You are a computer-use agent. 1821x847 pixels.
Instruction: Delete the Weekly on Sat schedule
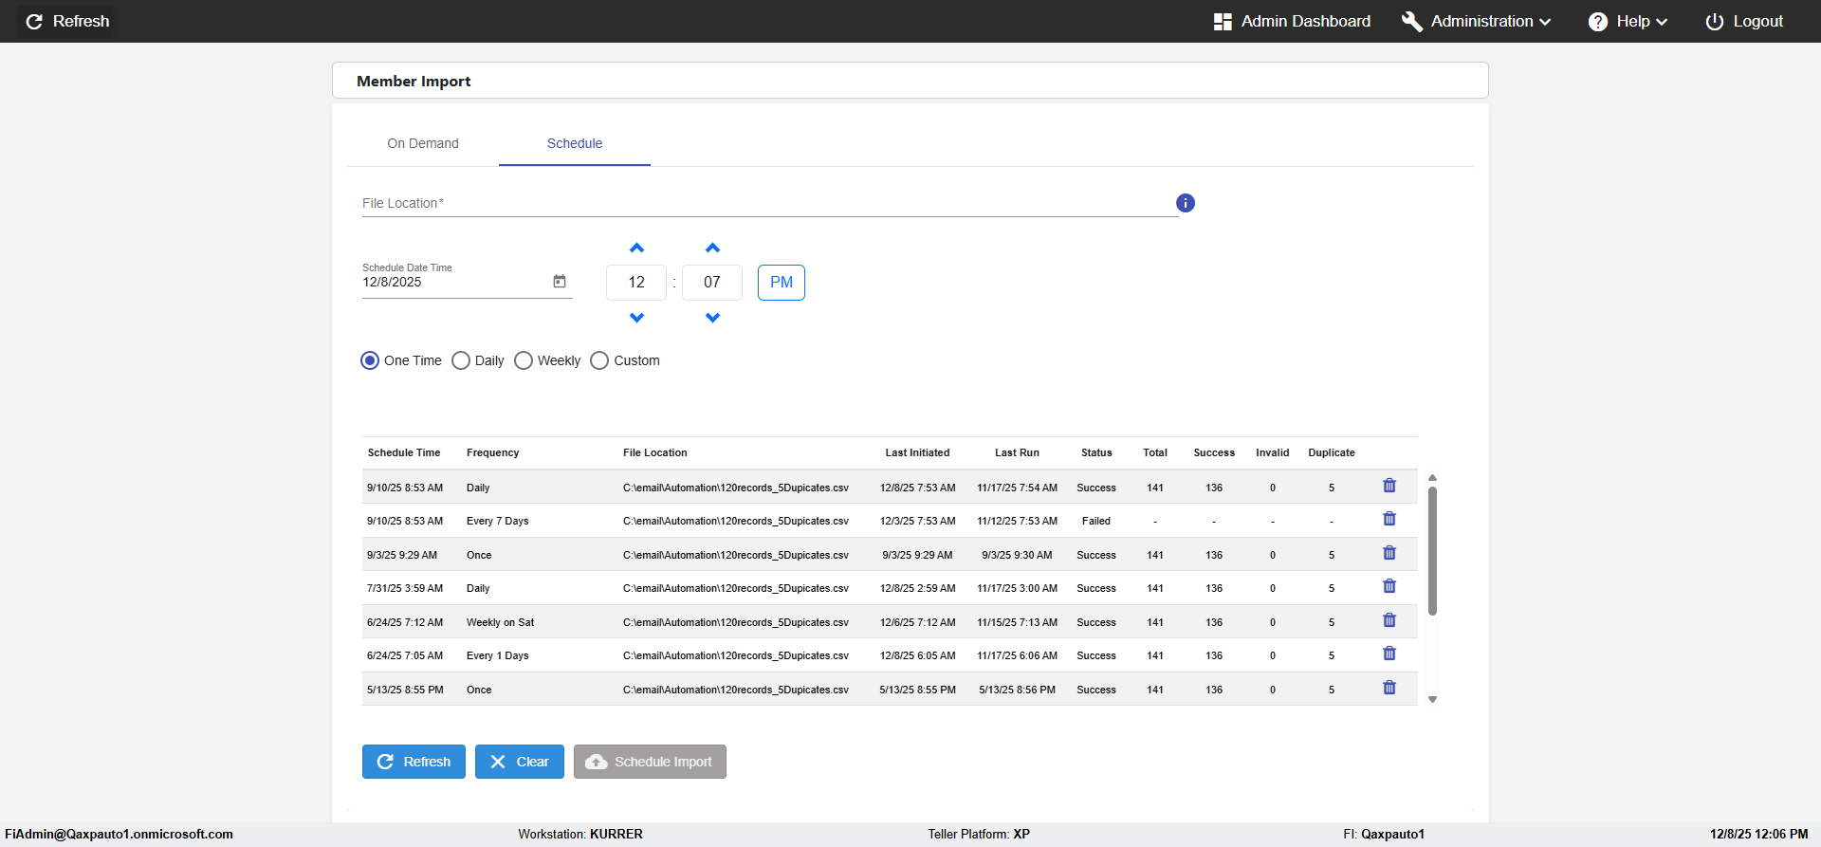1389,620
